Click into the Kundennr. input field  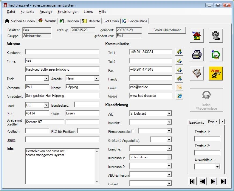62,52
